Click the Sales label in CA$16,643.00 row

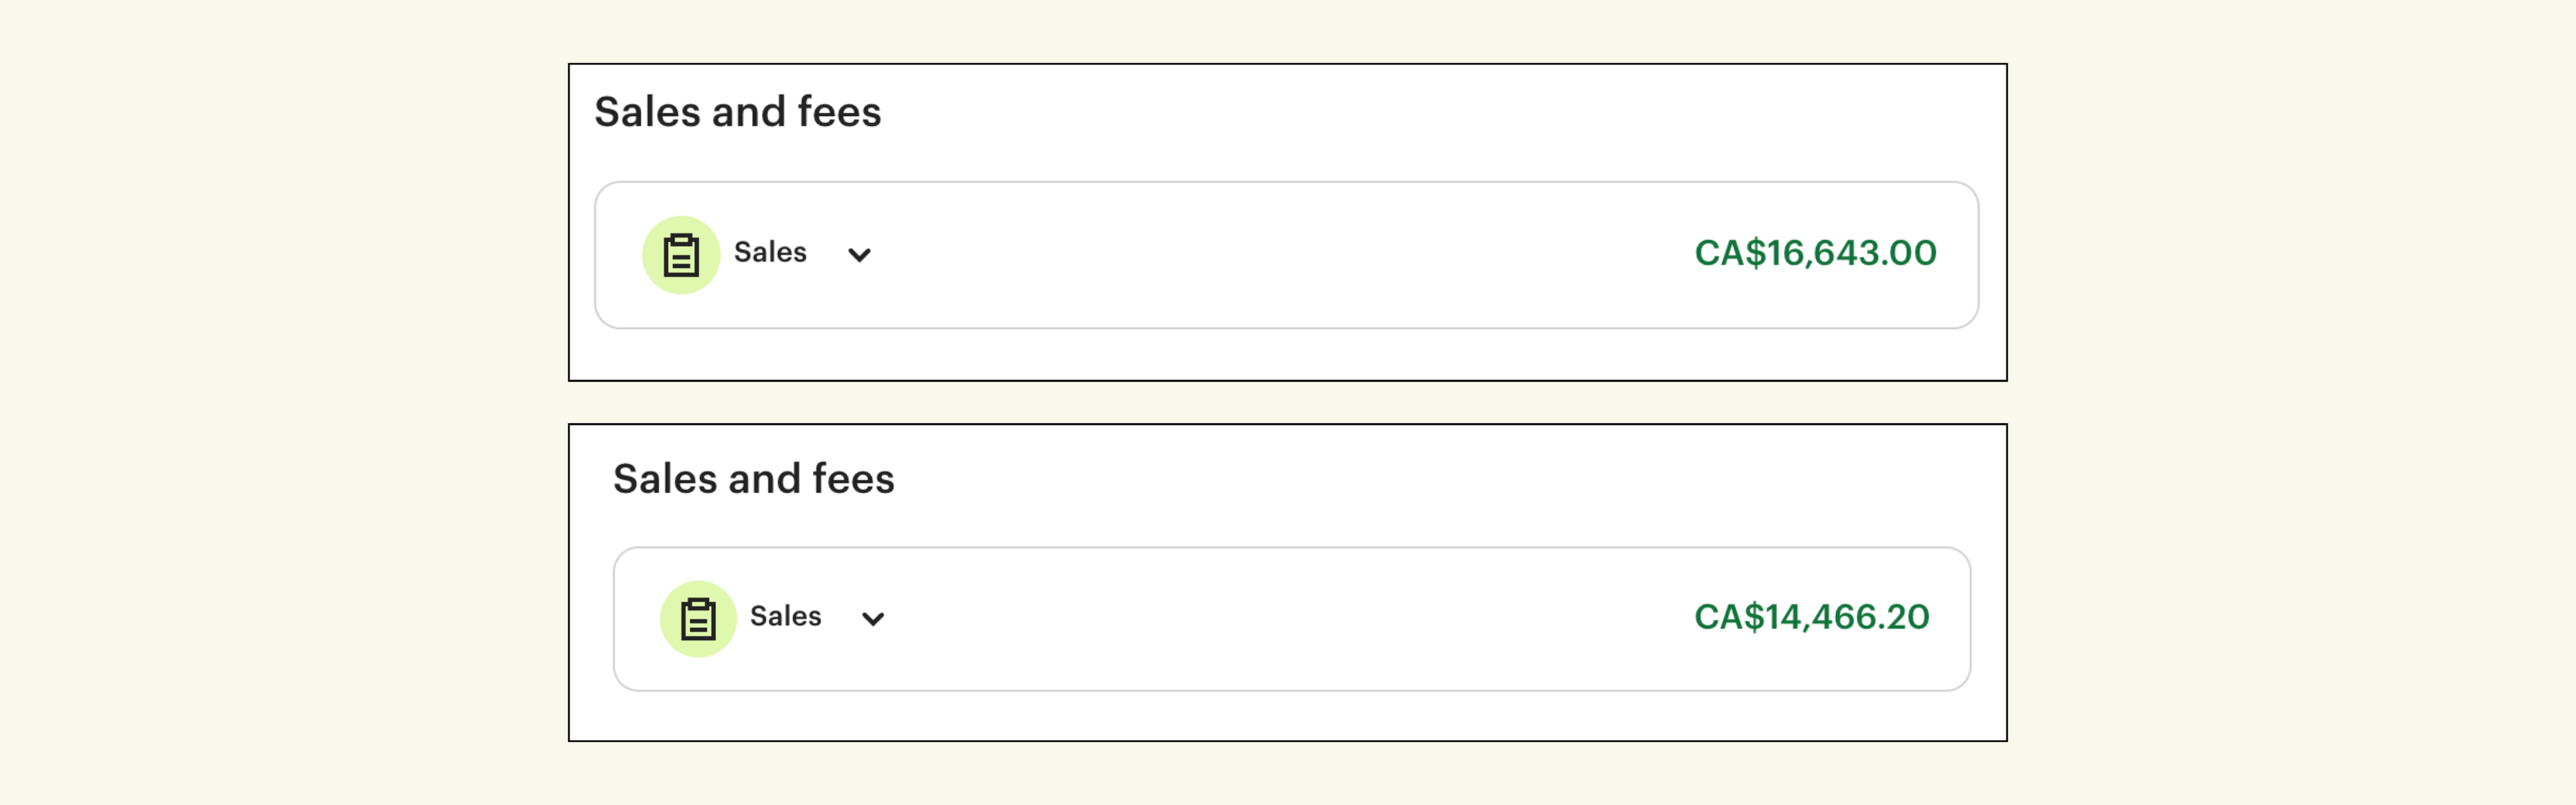[770, 252]
